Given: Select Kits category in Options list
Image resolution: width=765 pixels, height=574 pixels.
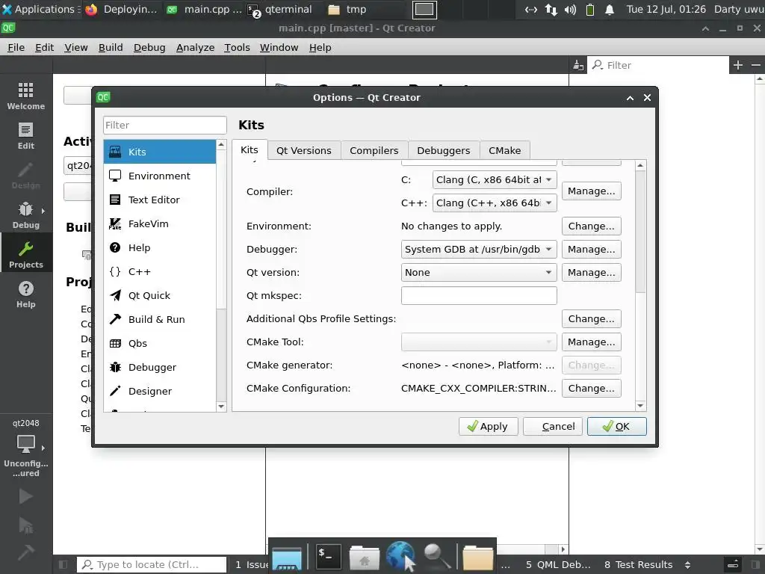Looking at the screenshot, I should click(x=160, y=152).
